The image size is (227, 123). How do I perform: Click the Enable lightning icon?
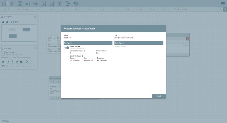click(x=8, y=62)
